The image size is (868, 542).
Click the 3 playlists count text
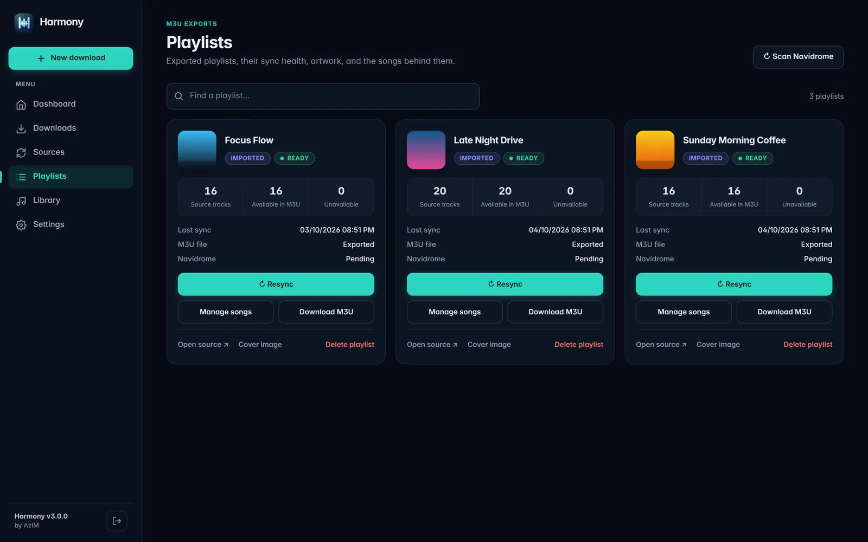[x=826, y=96]
